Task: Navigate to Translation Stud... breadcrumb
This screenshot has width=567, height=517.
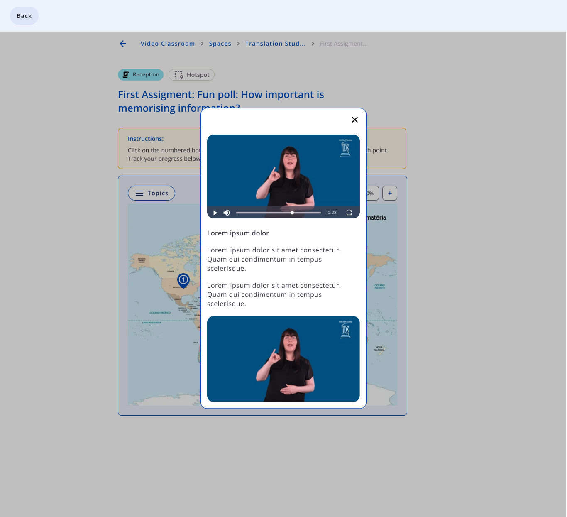Action: [276, 44]
